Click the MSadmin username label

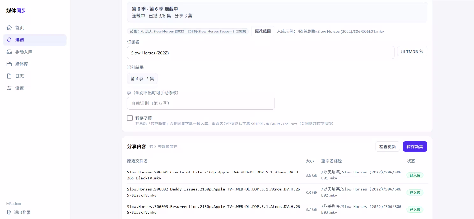pyautogui.click(x=14, y=204)
